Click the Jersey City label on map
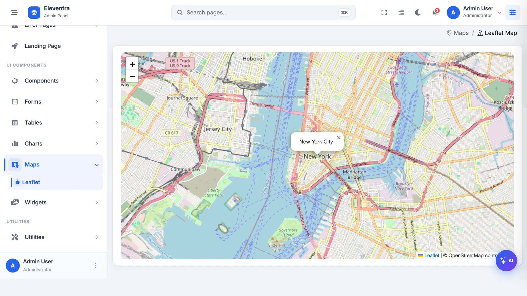Screen dimensions: 527x296 click(218, 129)
